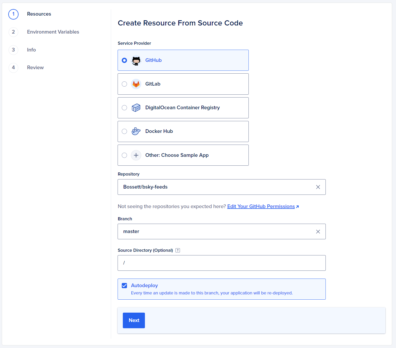
Task: Uncheck the Autodeploy checkbox
Action: [124, 286]
